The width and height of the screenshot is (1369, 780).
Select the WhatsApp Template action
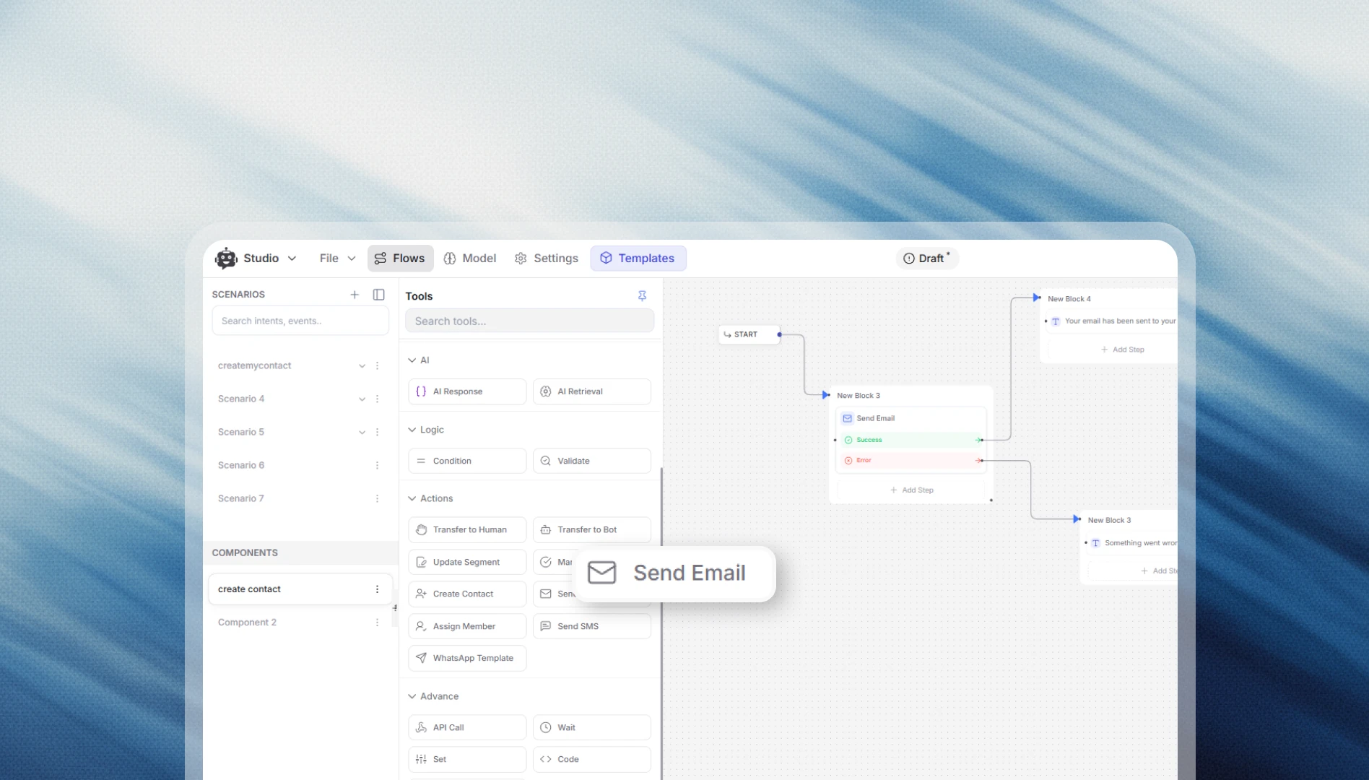(466, 658)
